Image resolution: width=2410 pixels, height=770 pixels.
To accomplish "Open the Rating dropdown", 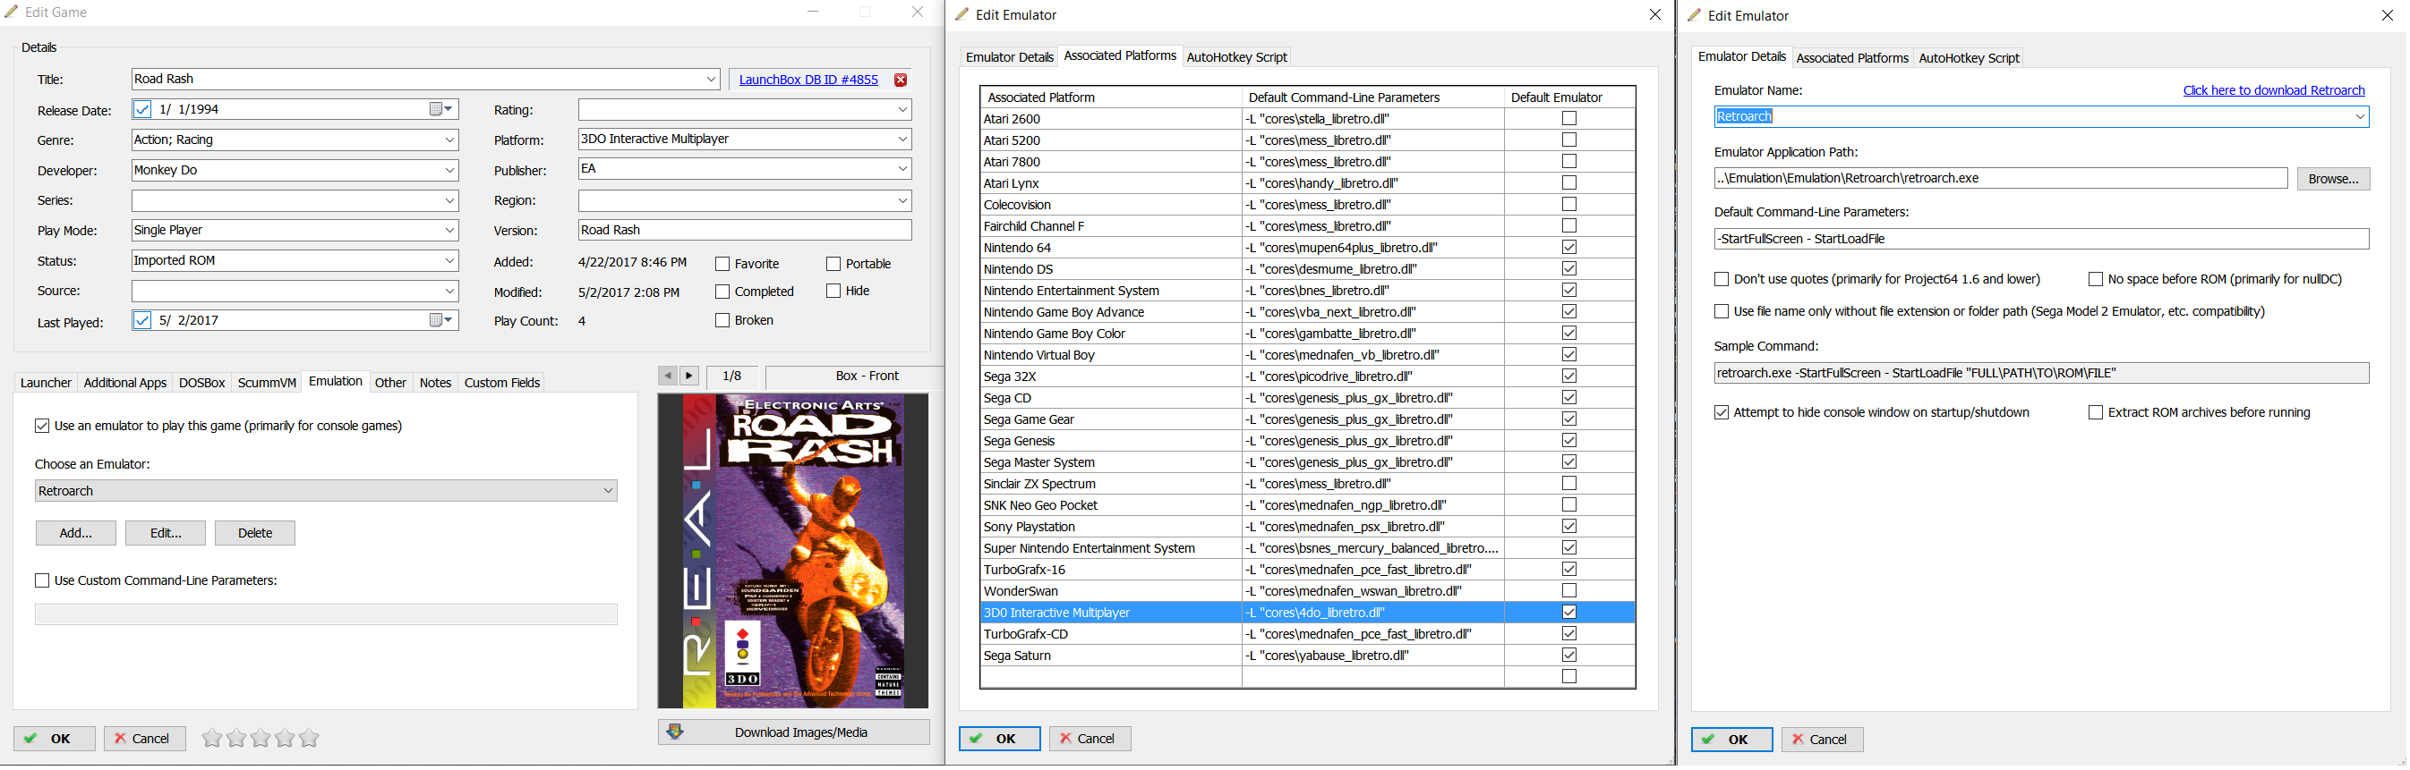I will pyautogui.click(x=902, y=110).
